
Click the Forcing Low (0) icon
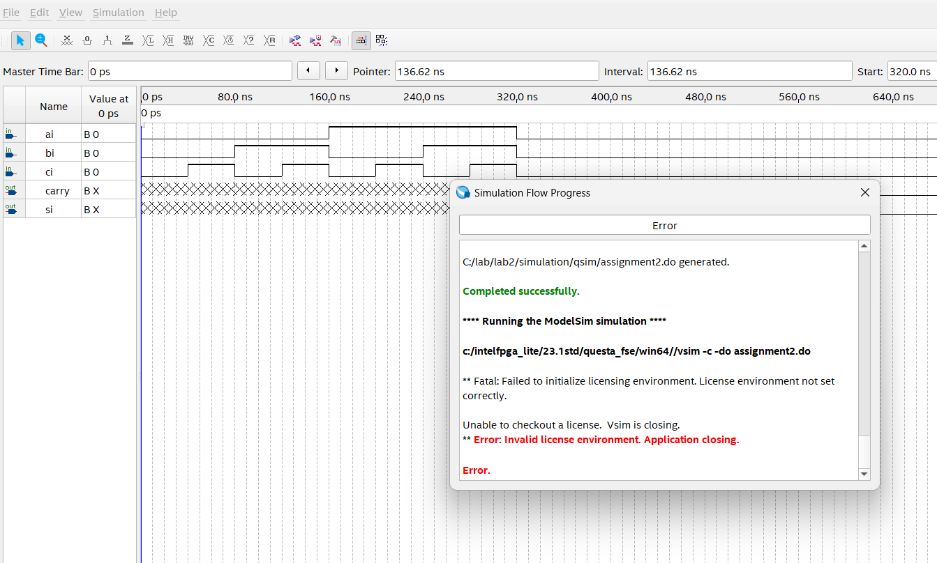[x=87, y=40]
